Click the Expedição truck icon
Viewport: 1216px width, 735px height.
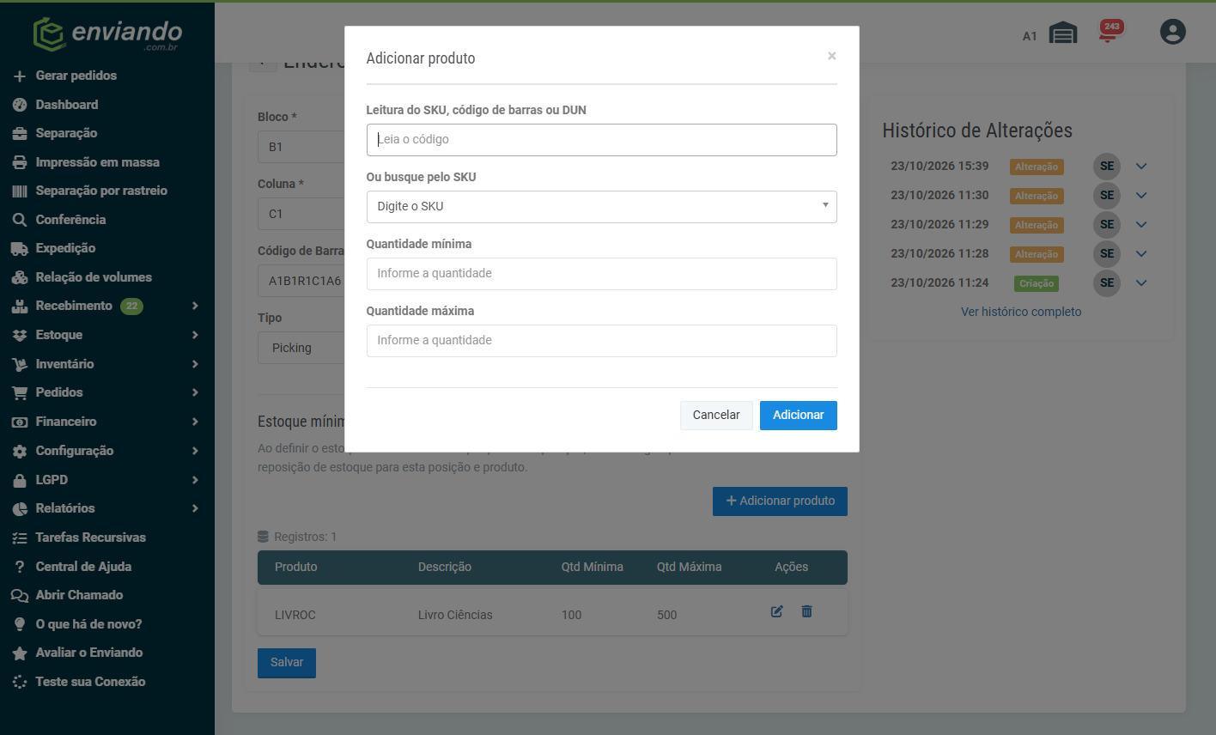tap(20, 249)
